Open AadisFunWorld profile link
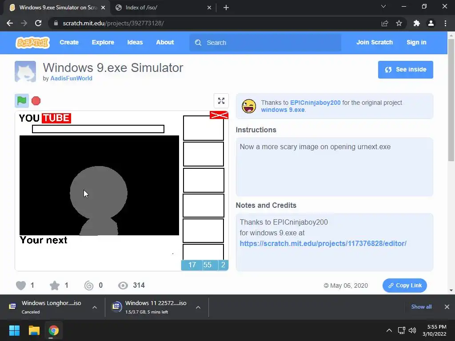Image resolution: width=455 pixels, height=341 pixels. pyautogui.click(x=72, y=78)
